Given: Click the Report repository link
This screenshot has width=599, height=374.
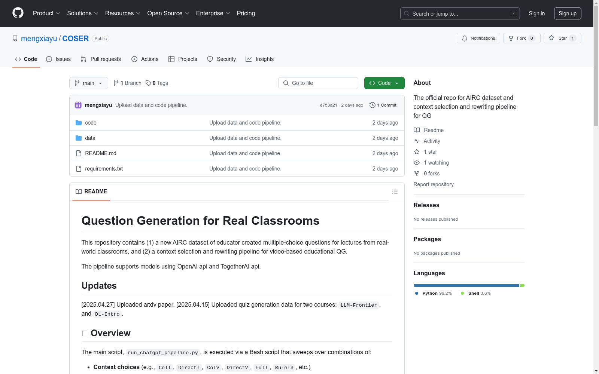Looking at the screenshot, I should pos(434,184).
